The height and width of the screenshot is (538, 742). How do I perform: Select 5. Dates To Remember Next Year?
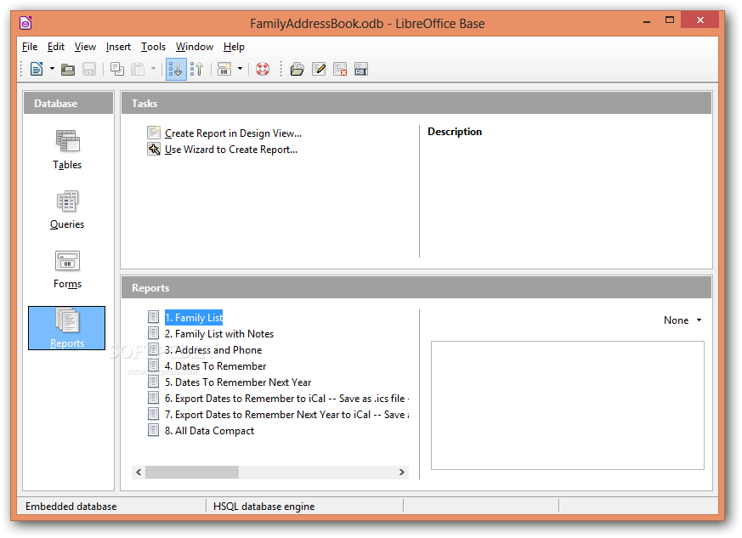click(238, 382)
